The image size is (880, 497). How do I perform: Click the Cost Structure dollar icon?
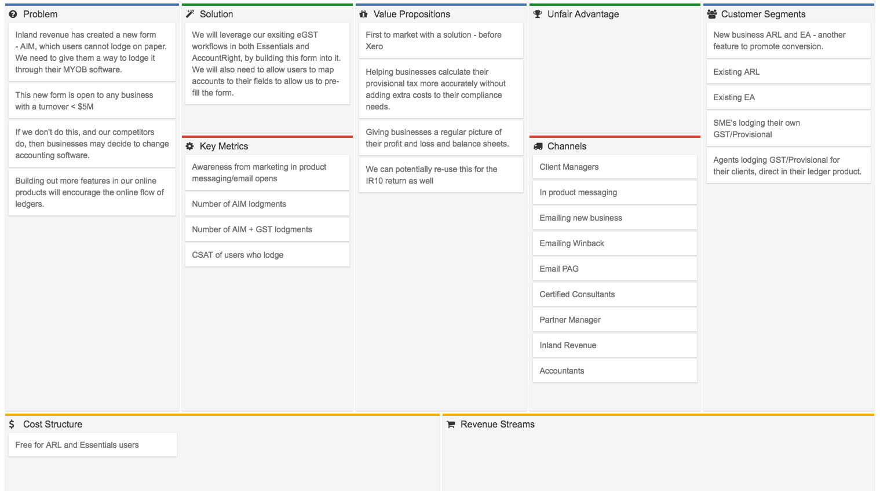tap(12, 424)
